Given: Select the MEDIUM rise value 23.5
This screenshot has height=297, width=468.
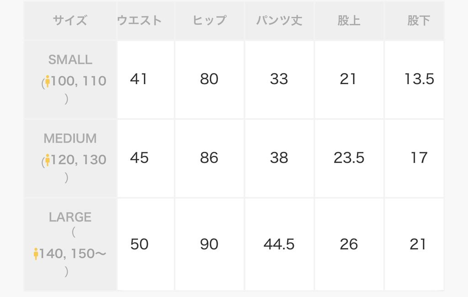Looking at the screenshot, I should 349,158.
